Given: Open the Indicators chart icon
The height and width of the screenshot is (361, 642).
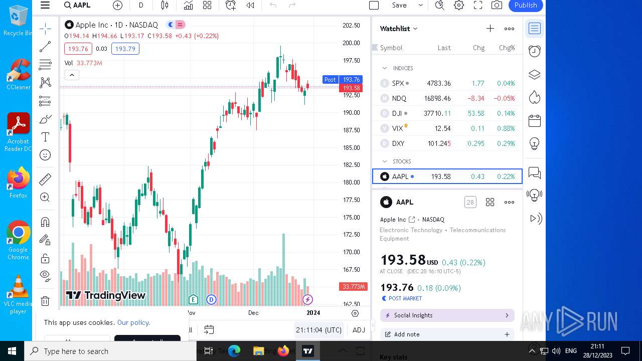Looking at the screenshot, I should (188, 6).
